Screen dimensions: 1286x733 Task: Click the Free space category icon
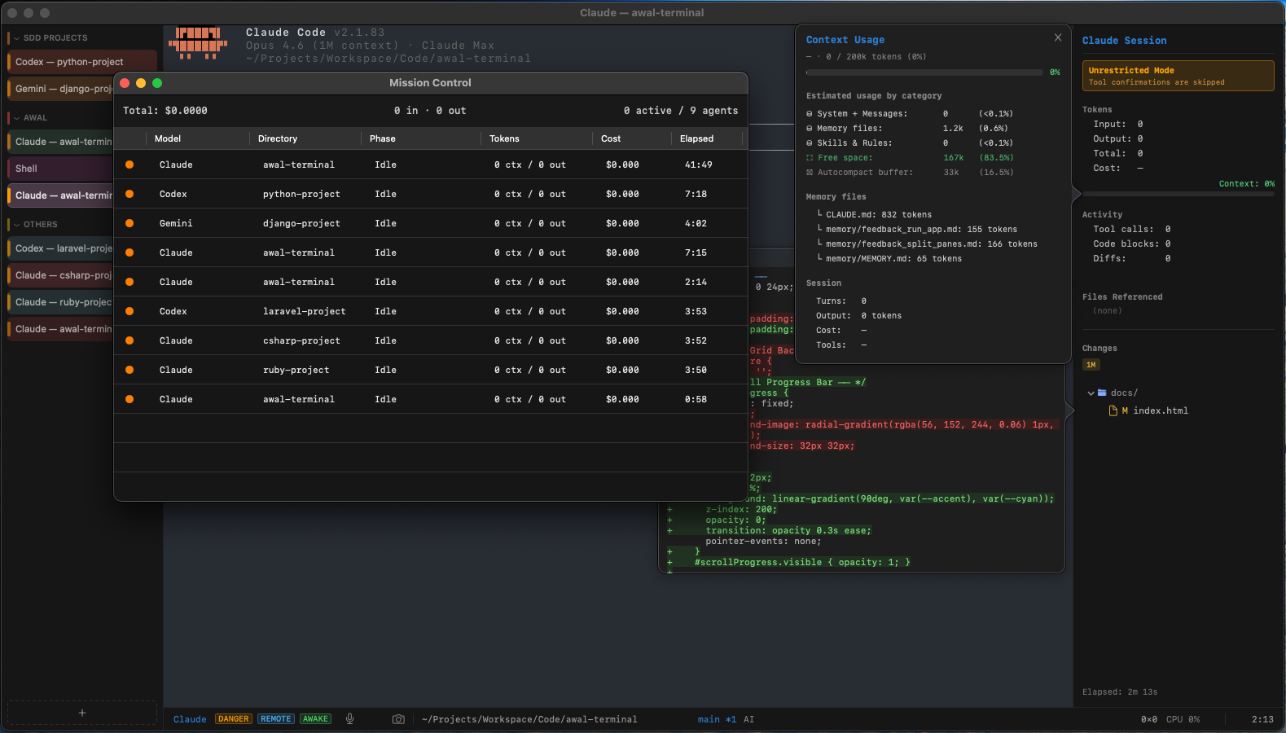pyautogui.click(x=810, y=158)
